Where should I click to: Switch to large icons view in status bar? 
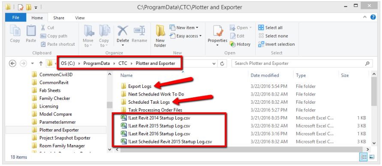372,157
